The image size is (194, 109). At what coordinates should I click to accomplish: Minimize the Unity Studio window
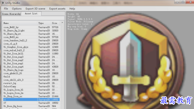click(177, 2)
